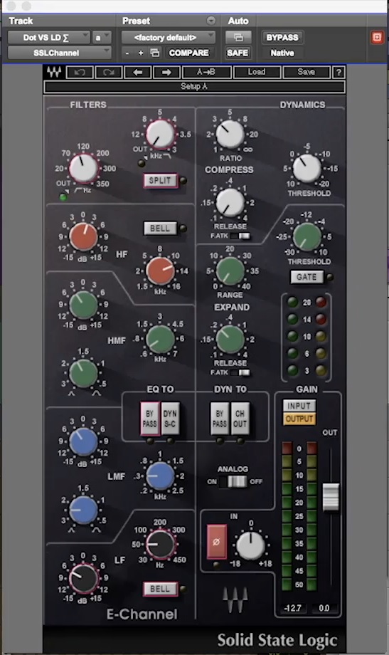Click the LF gain black dB knob
The image size is (389, 655).
coord(83,579)
